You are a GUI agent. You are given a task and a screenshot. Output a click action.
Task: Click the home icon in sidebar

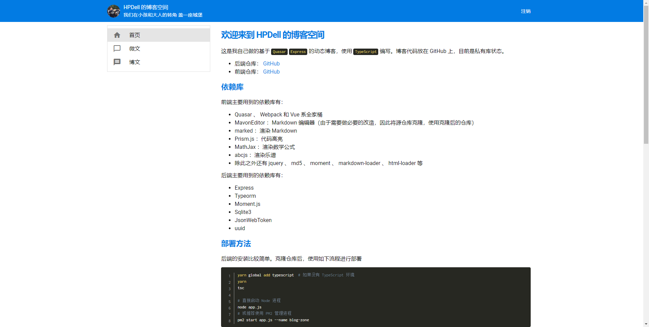[117, 35]
